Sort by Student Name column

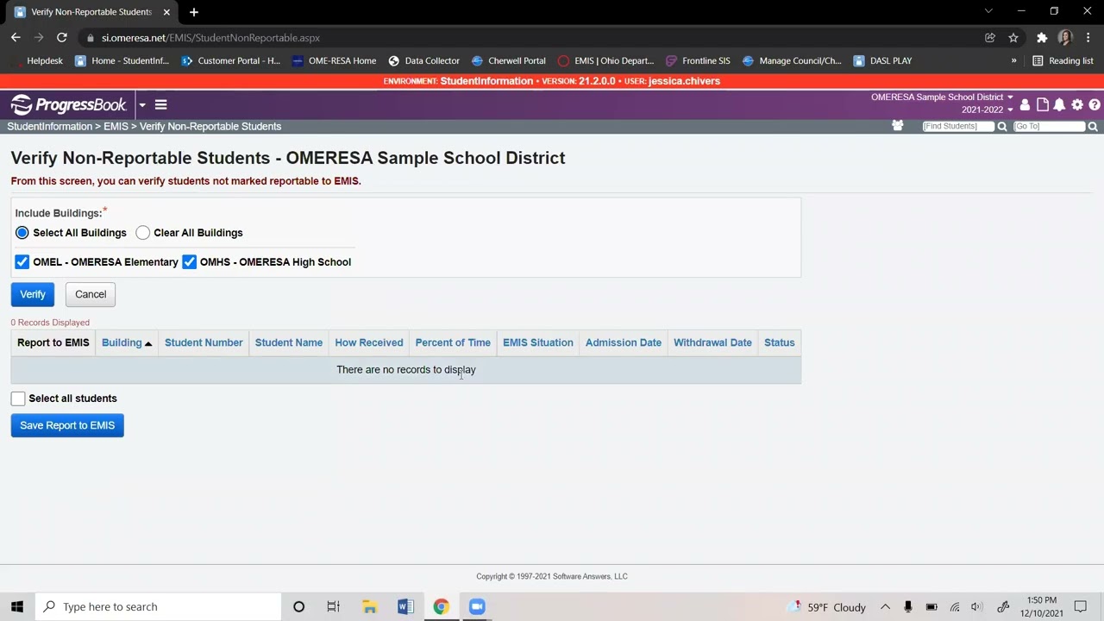pyautogui.click(x=289, y=342)
